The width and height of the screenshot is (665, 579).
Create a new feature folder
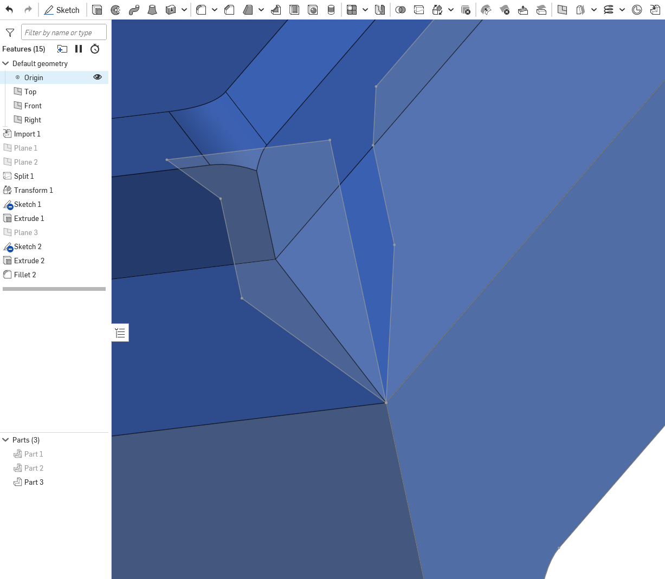coord(62,49)
